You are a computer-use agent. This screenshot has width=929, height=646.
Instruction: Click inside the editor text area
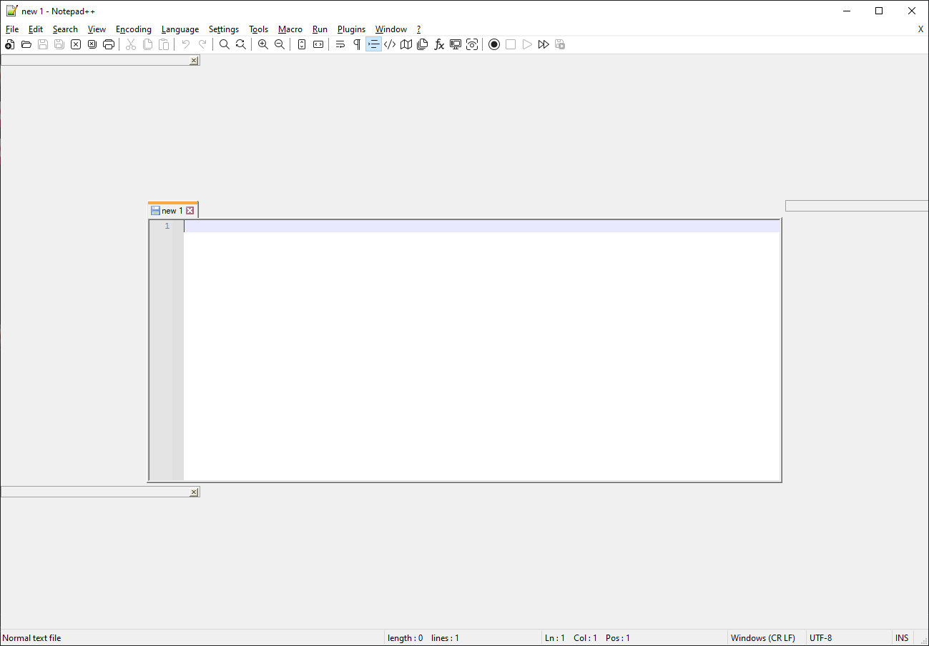coord(481,350)
